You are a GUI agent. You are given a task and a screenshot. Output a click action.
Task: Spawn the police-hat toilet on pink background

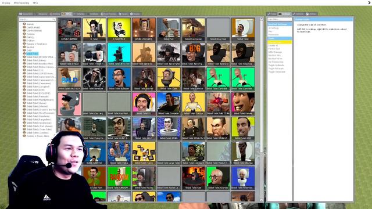click(x=70, y=104)
